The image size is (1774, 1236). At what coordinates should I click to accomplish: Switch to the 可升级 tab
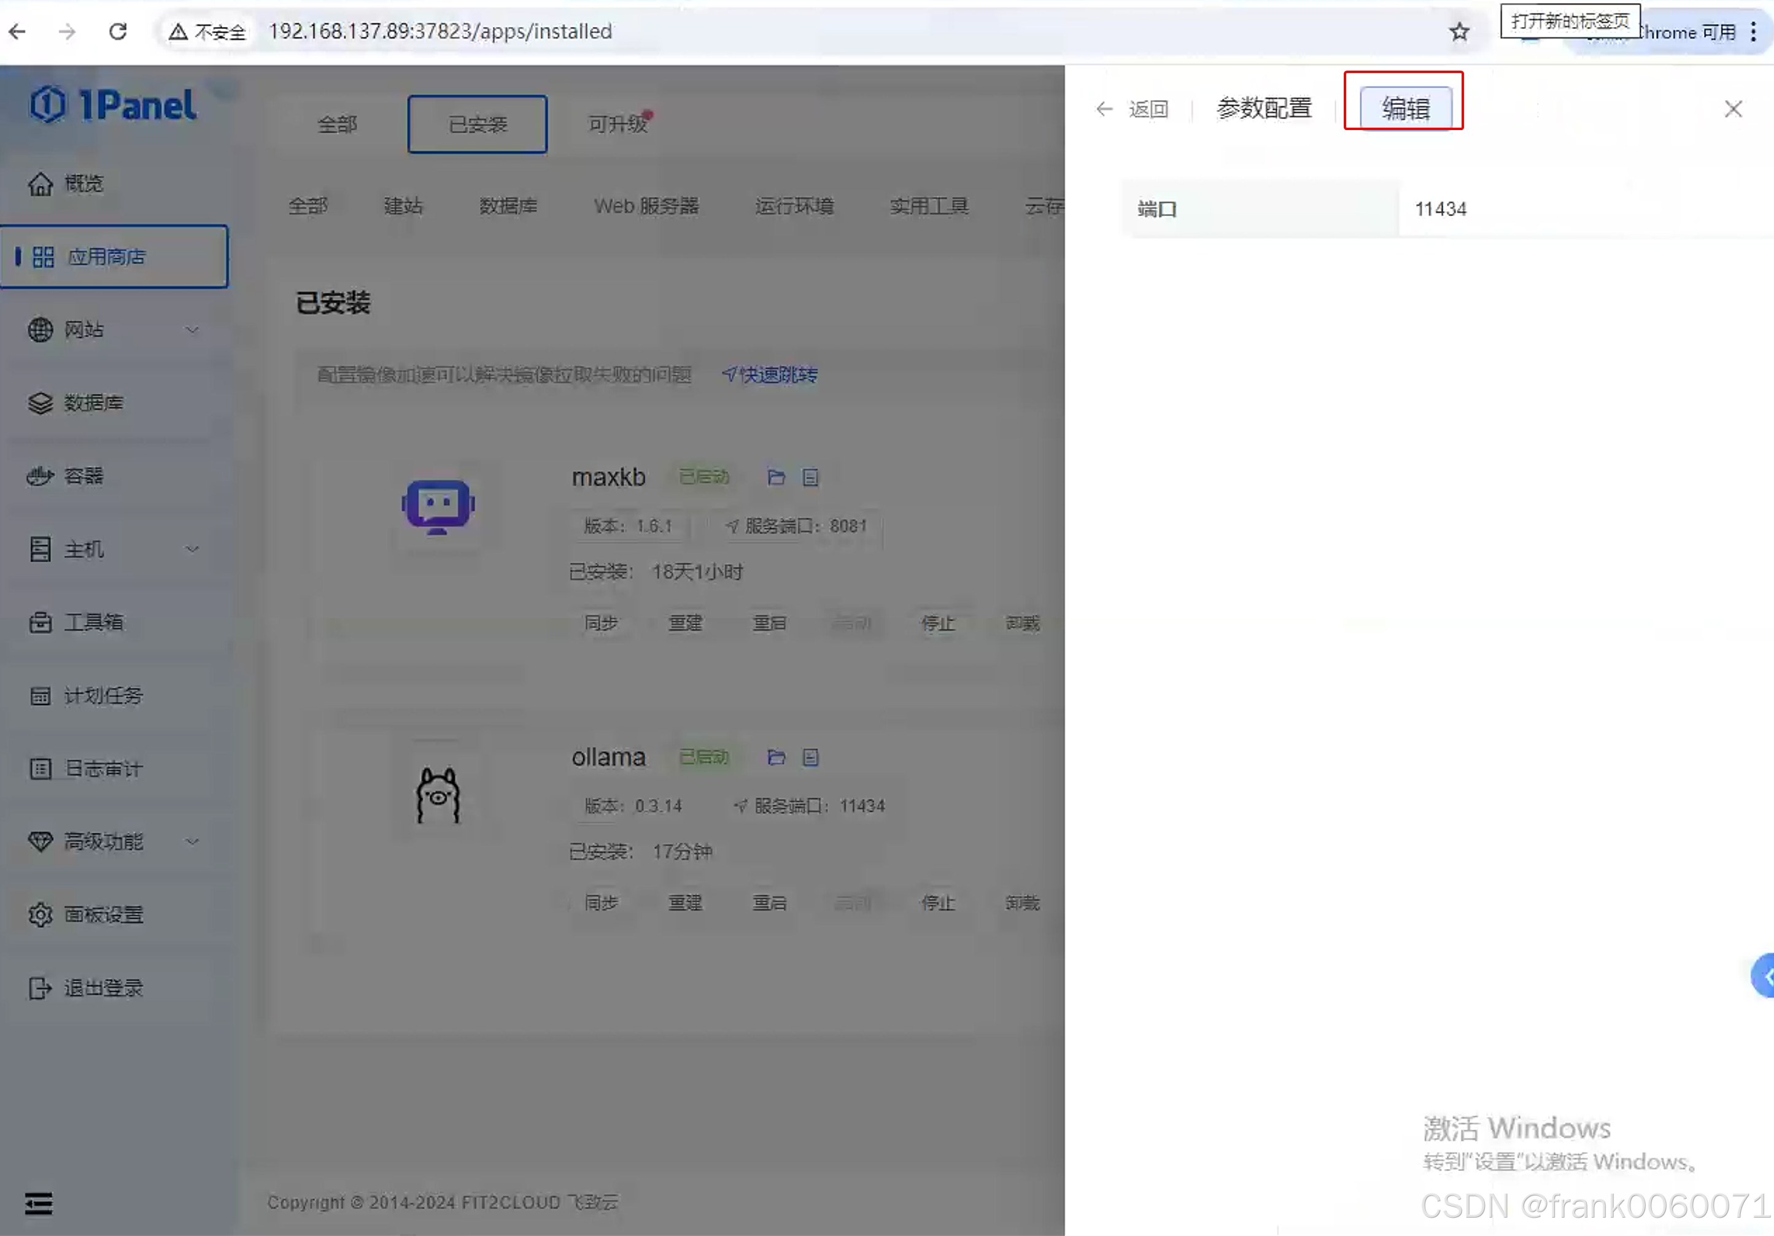pos(618,125)
